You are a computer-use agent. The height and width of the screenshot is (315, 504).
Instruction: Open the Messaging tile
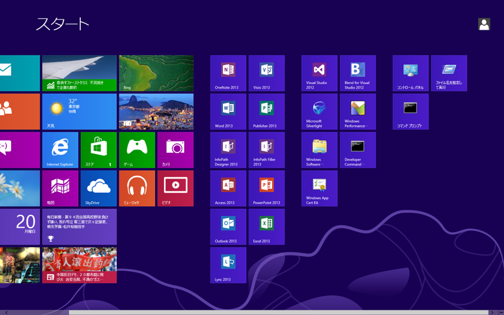click(x=20, y=150)
